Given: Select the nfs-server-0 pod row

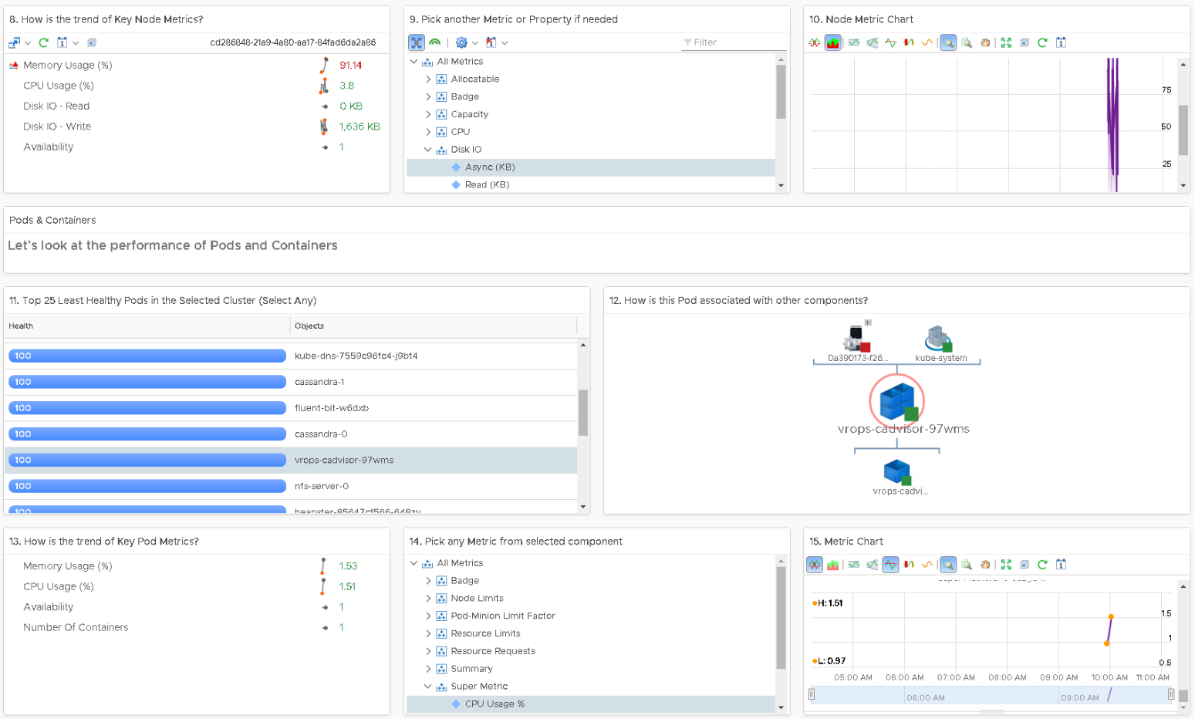Looking at the screenshot, I should pyautogui.click(x=322, y=486).
